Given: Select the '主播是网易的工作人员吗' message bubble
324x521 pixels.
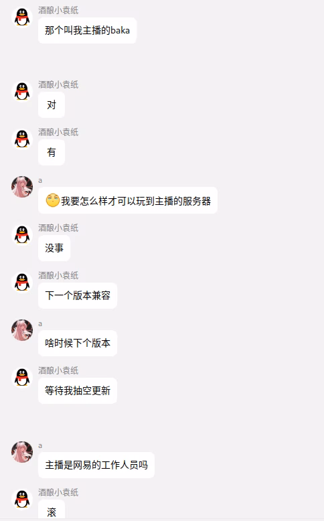Looking at the screenshot, I should pos(96,465).
